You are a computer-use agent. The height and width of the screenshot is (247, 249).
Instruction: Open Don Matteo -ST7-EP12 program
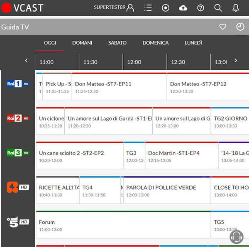(x=208, y=87)
